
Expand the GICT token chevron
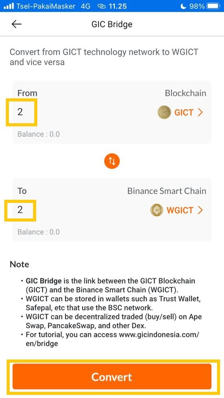[x=200, y=112]
